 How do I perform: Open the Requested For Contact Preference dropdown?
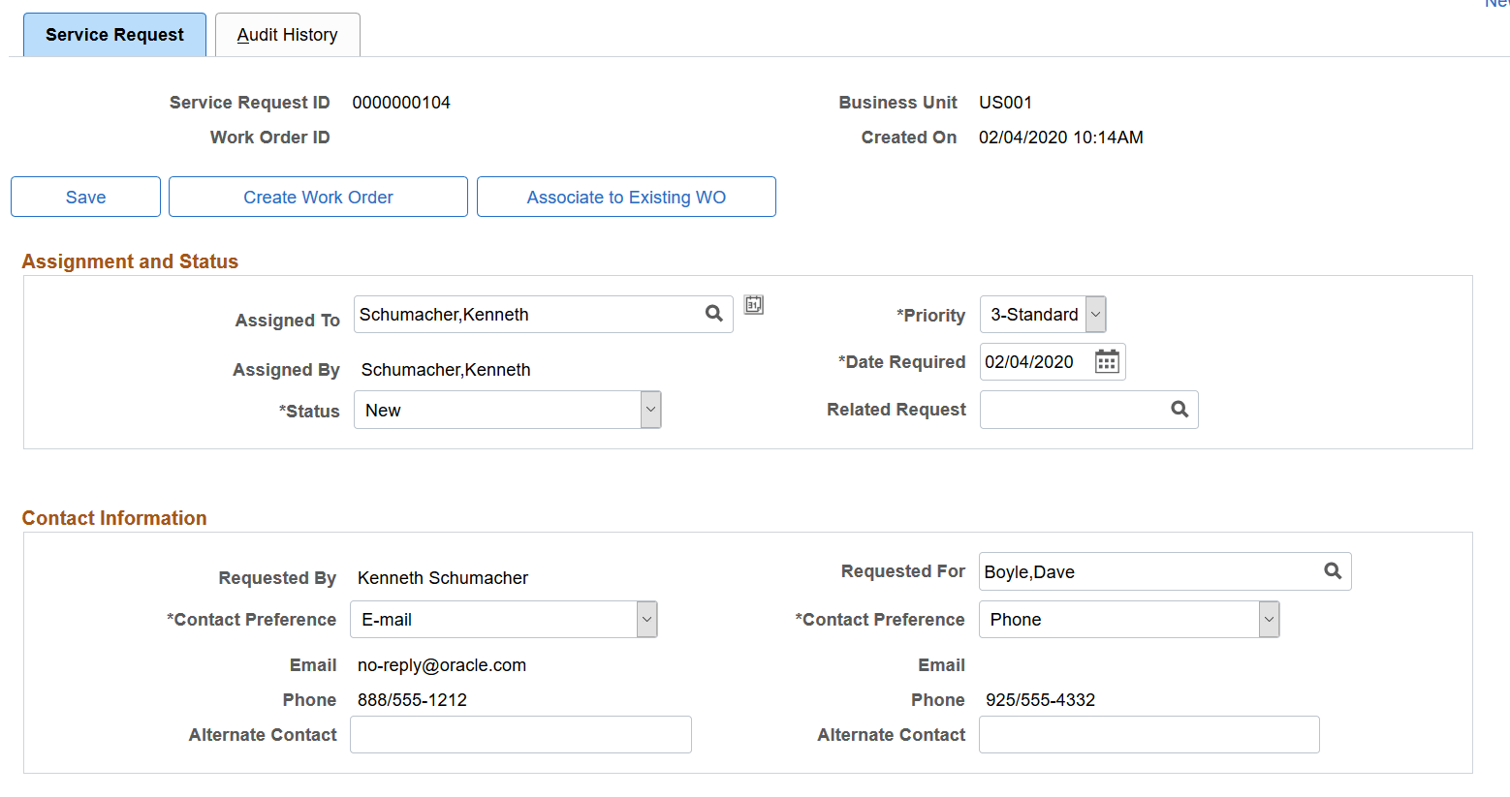pyautogui.click(x=1268, y=619)
